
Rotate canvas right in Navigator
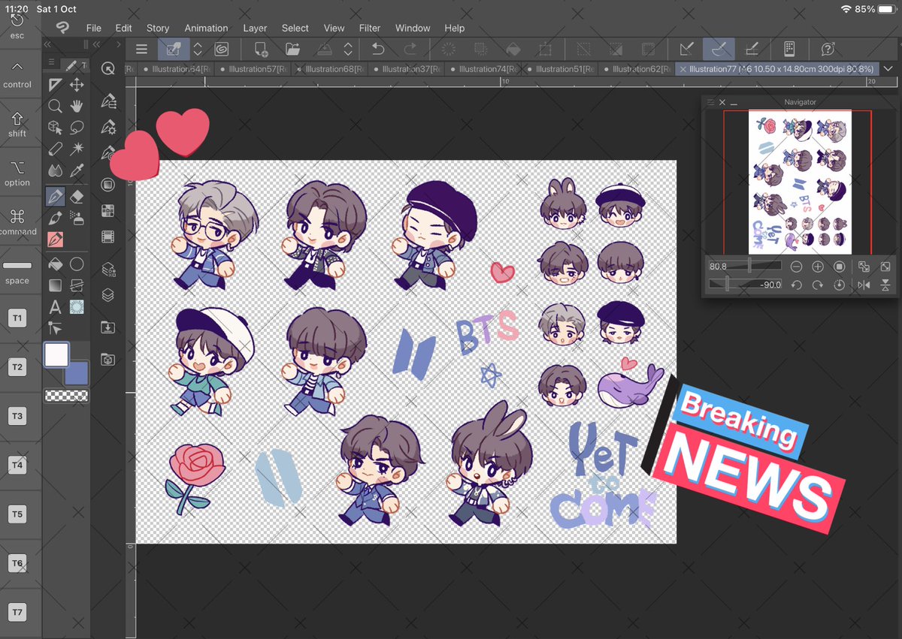818,285
